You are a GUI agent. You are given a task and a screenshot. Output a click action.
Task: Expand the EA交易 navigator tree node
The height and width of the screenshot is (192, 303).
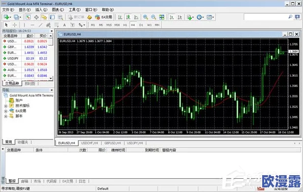click(6, 111)
